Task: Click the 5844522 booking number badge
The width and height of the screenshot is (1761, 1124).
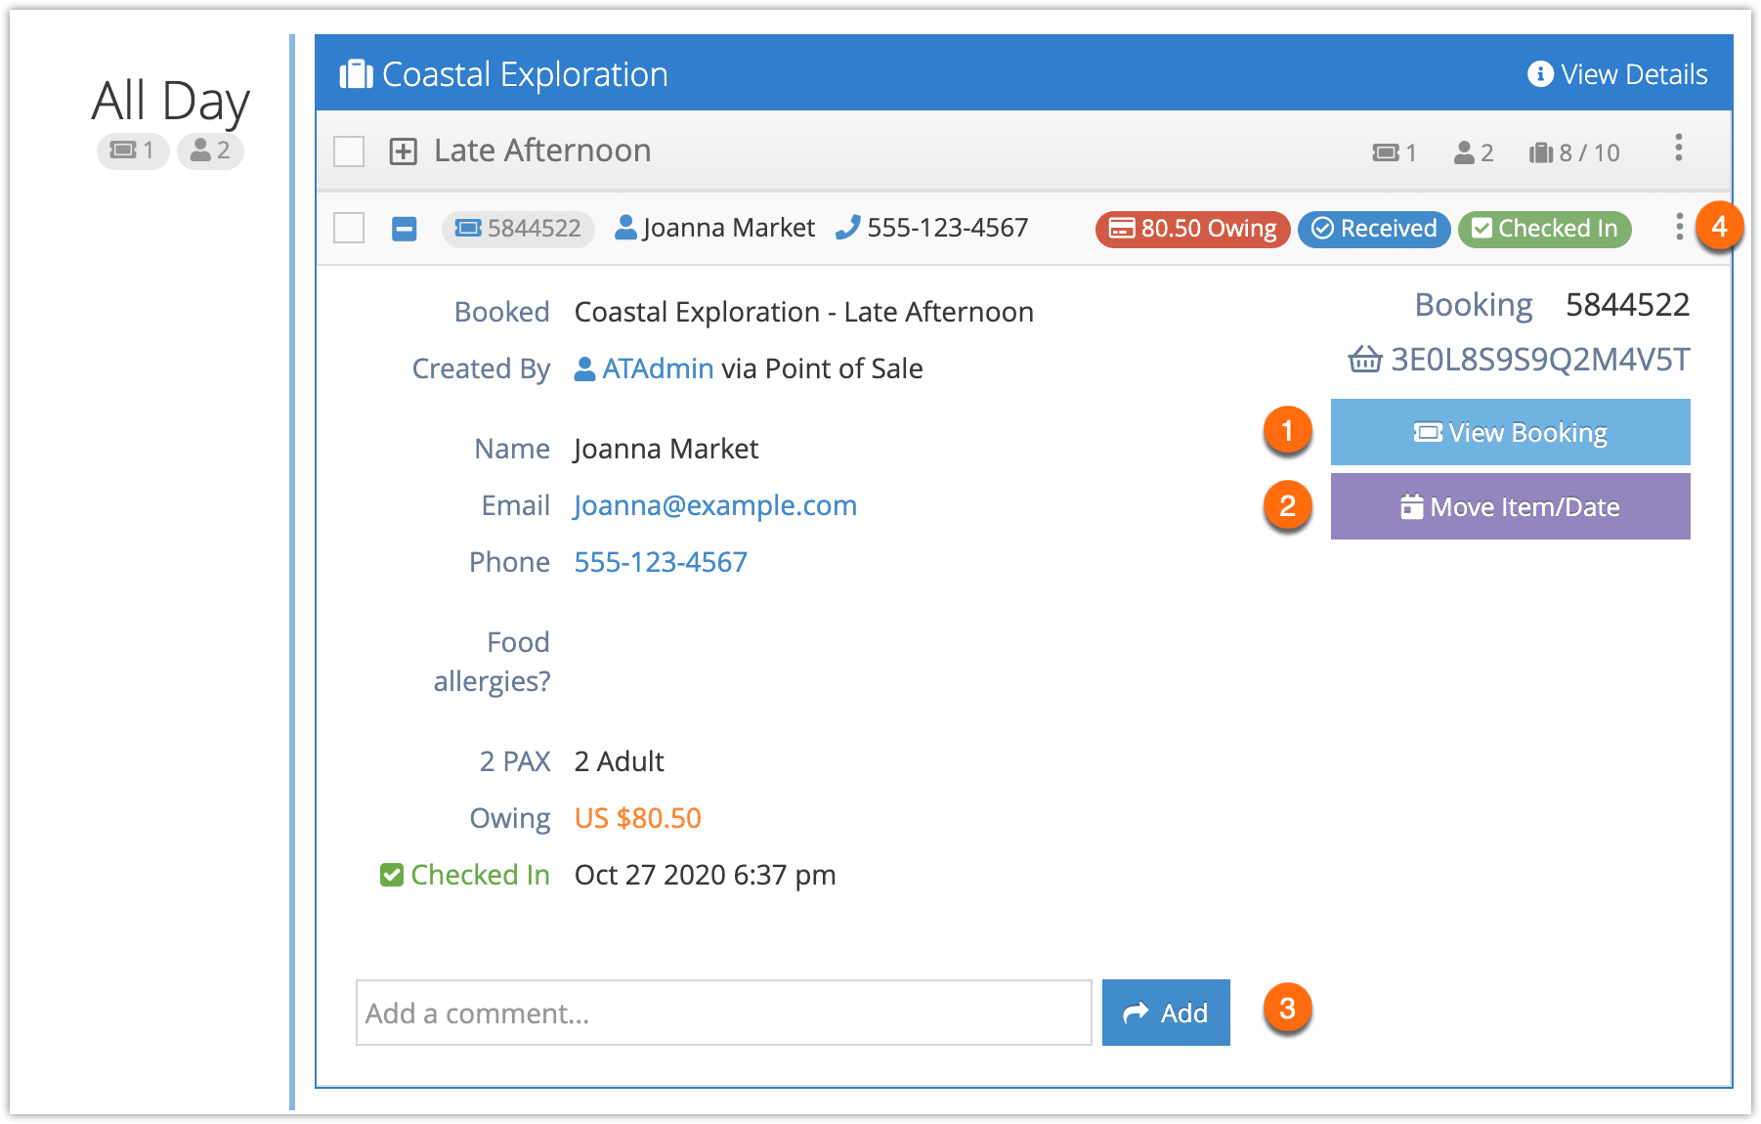Action: [x=518, y=229]
